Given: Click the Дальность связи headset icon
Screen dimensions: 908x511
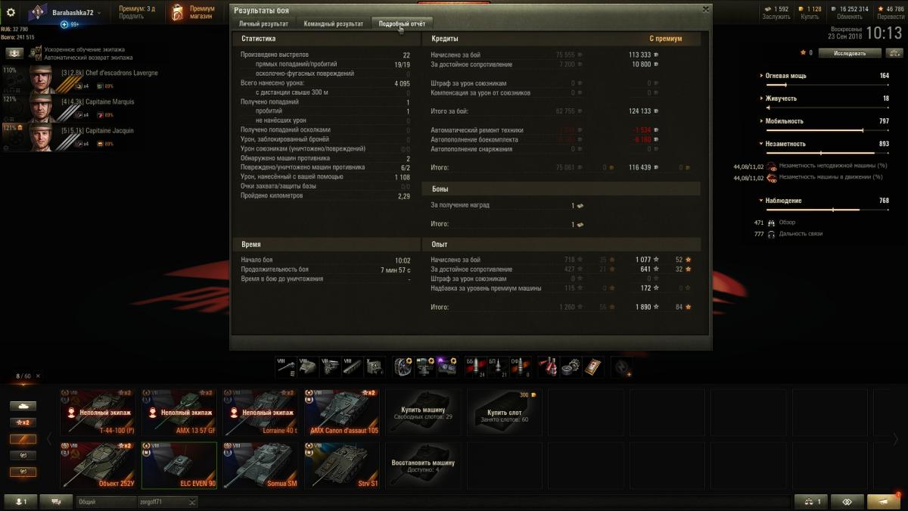Looking at the screenshot, I should 771,234.
